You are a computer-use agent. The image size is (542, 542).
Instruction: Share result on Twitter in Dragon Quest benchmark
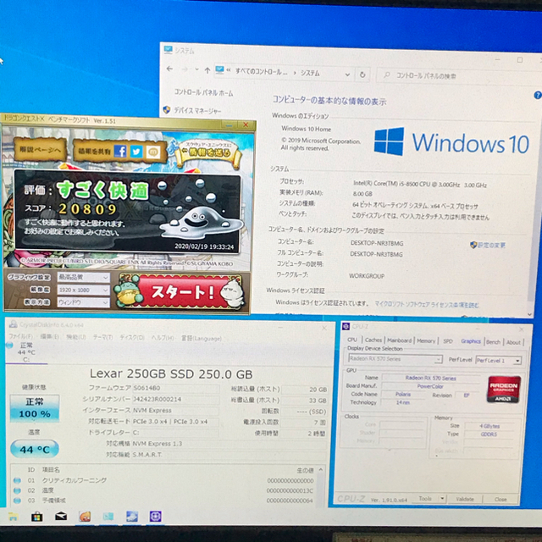click(136, 152)
